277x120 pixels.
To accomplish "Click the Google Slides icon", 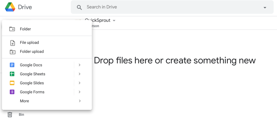I will [x=12, y=83].
